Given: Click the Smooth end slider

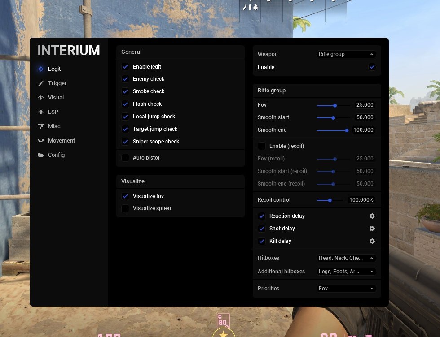Looking at the screenshot, I should (333, 130).
